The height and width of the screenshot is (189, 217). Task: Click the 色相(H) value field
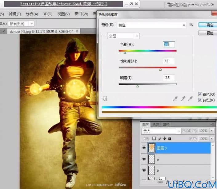tap(169, 44)
